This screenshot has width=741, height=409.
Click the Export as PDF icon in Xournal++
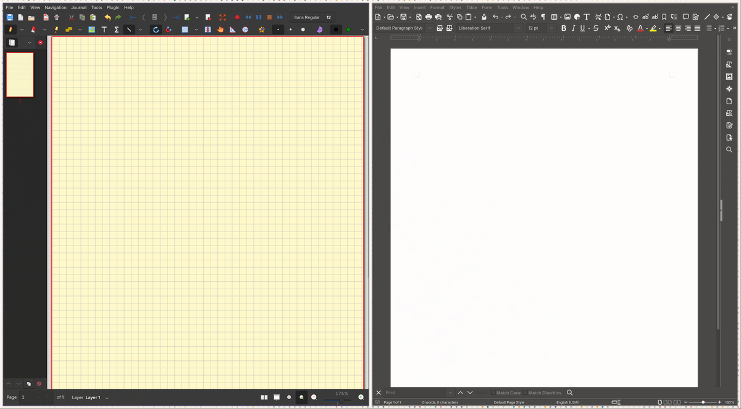pyautogui.click(x=46, y=17)
